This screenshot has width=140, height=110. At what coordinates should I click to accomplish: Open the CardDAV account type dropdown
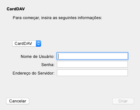point(27,44)
